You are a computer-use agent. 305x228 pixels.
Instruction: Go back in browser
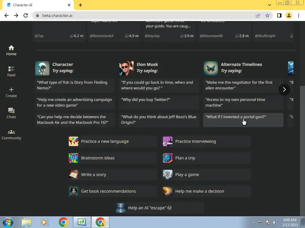pyautogui.click(x=7, y=15)
